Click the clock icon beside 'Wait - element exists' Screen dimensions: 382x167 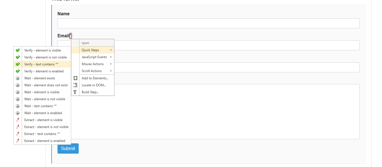point(18,78)
